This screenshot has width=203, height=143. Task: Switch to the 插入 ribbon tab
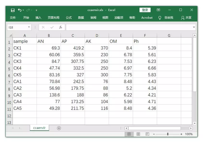pyautogui.click(x=39, y=17)
